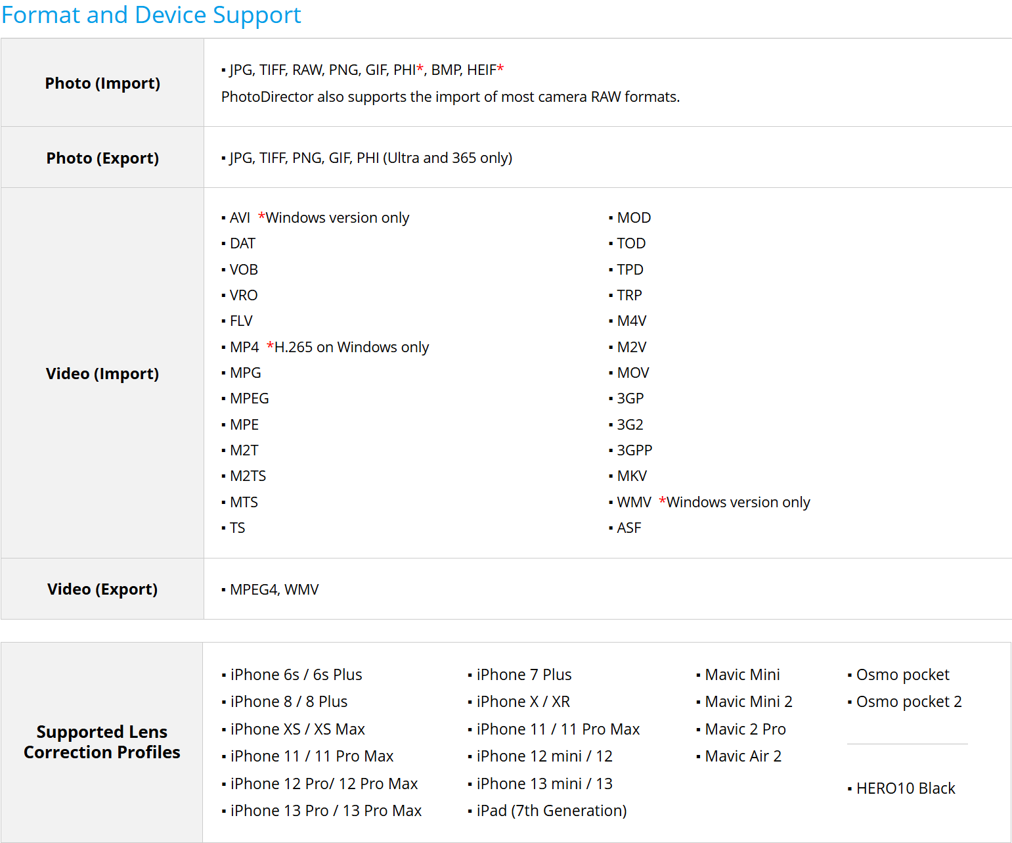The height and width of the screenshot is (843, 1012).
Task: Click the MP4 format entry
Action: 244,347
